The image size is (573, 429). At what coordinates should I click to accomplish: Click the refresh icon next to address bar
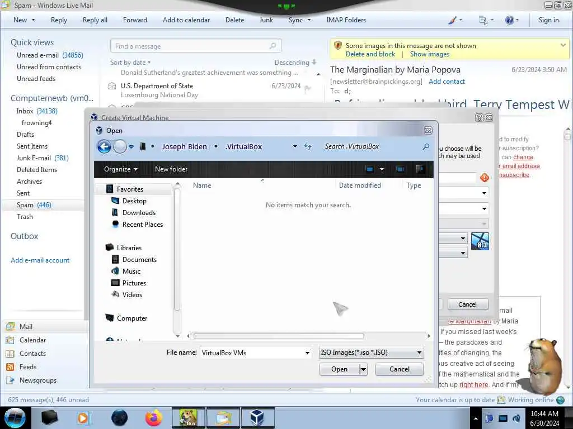click(308, 147)
